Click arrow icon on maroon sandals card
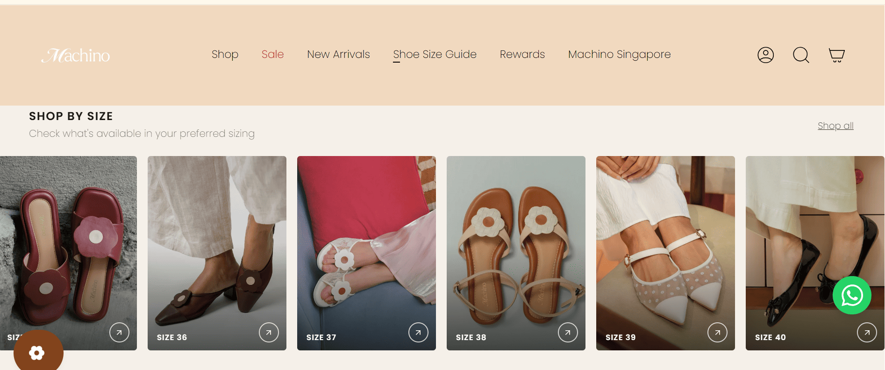Image resolution: width=885 pixels, height=370 pixels. tap(119, 333)
